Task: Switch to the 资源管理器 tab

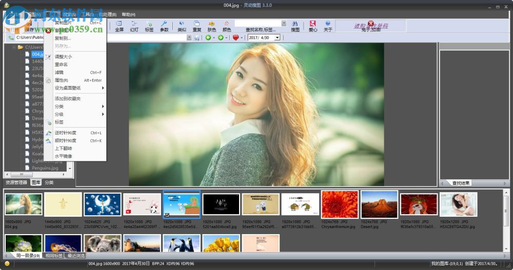Action: 16,182
